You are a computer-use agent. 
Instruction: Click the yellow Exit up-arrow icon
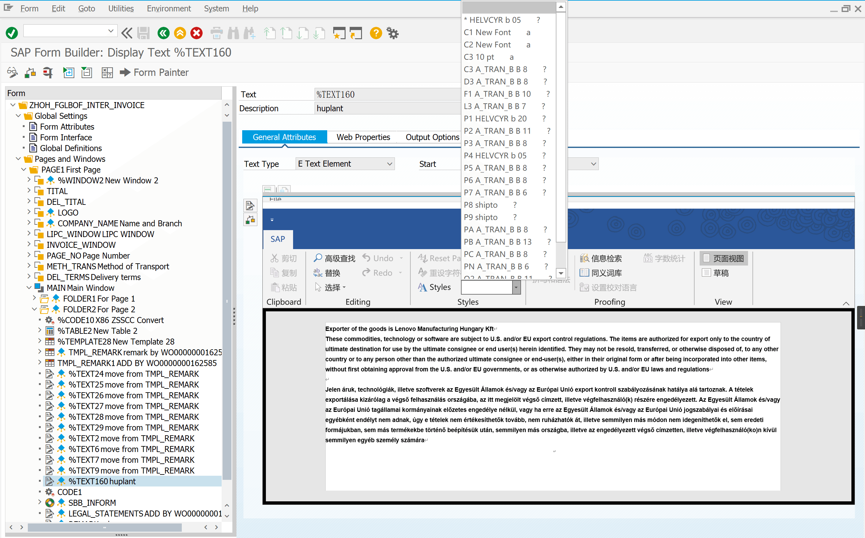[x=180, y=33]
